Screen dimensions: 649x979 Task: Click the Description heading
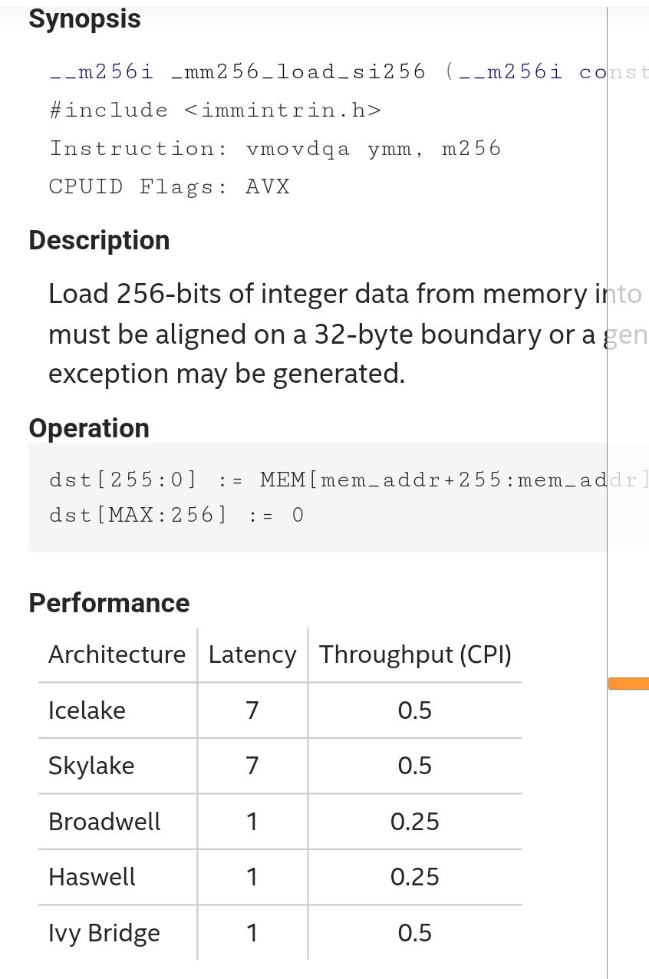coord(99,240)
